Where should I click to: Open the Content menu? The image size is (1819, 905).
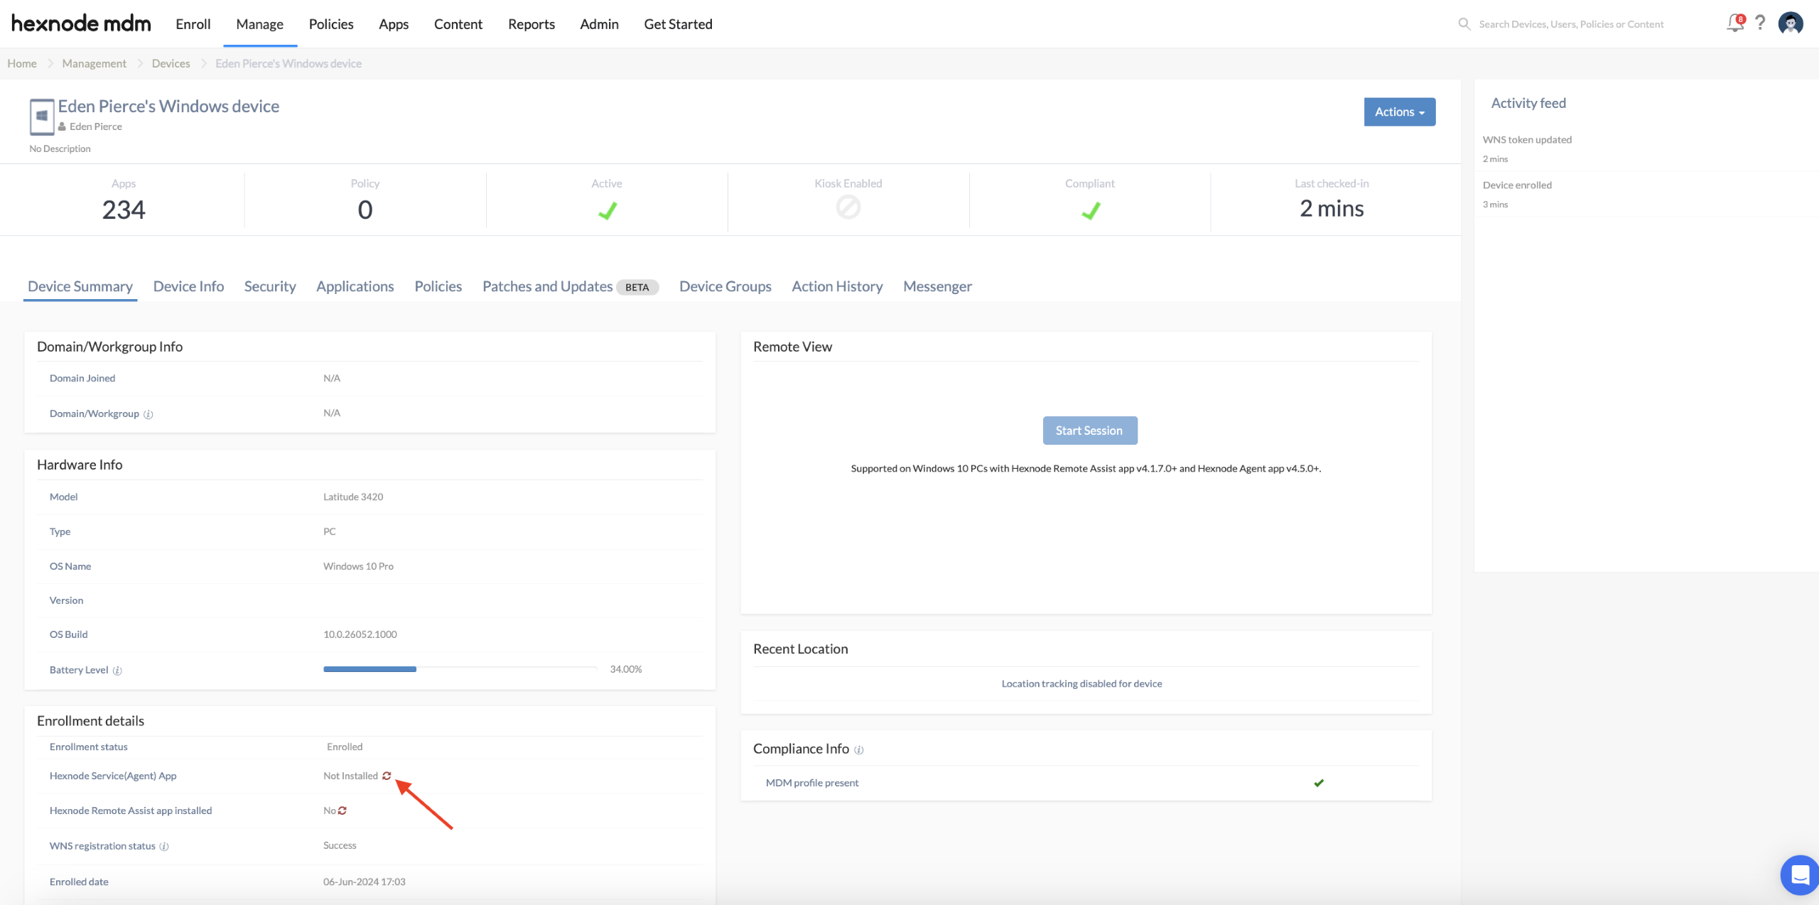pos(458,24)
